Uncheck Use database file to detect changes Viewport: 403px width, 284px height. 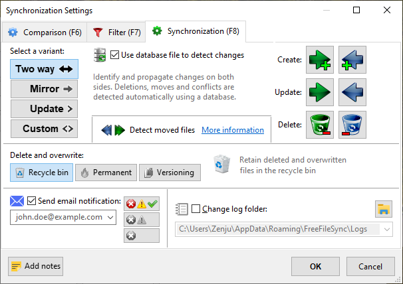pyautogui.click(x=115, y=55)
